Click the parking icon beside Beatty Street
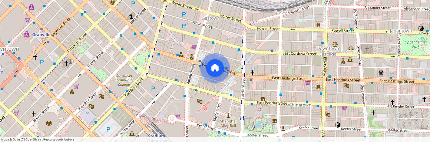Image resolution: width=430 pixels, height=142 pixels. point(108,129)
